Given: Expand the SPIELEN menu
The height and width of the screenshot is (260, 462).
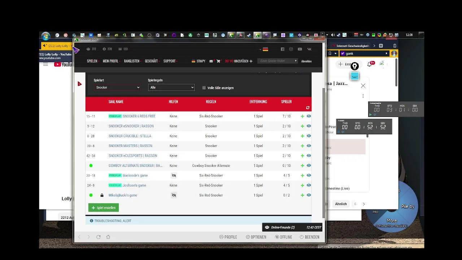Looking at the screenshot, I should [93, 61].
